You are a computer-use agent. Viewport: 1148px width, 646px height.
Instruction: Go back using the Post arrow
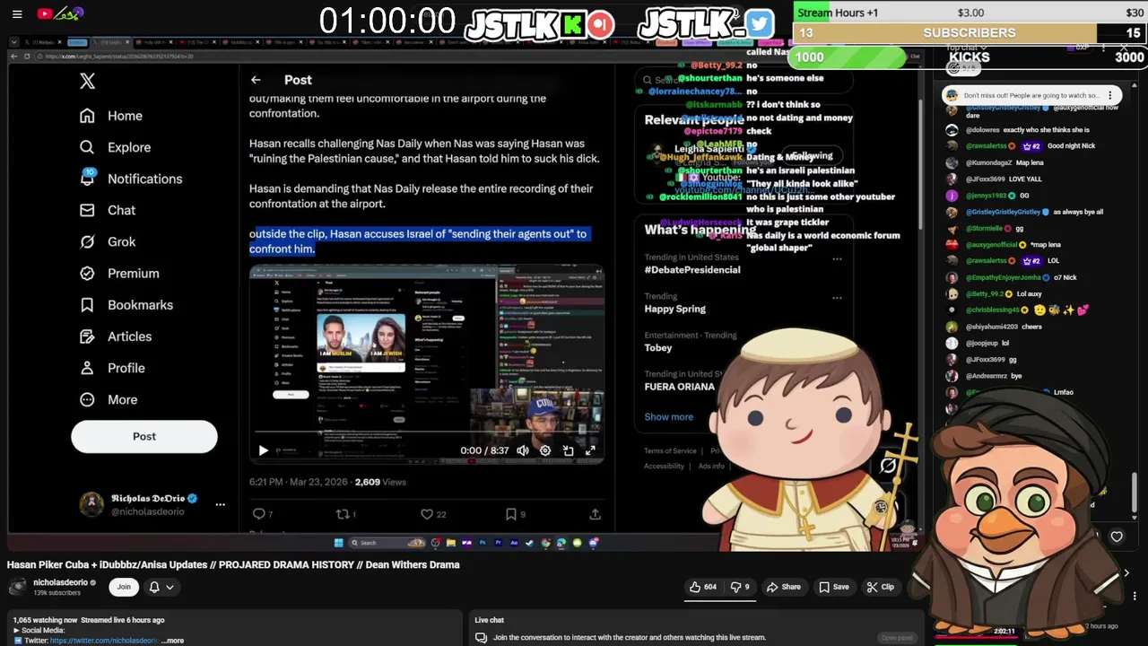[x=256, y=80]
